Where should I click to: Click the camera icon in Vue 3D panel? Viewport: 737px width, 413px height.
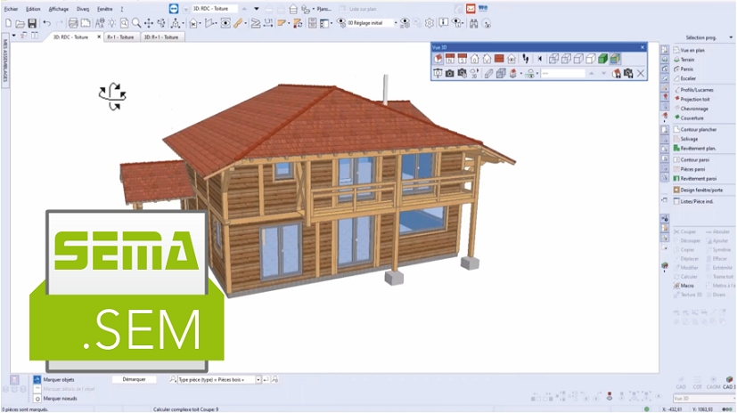pos(450,73)
